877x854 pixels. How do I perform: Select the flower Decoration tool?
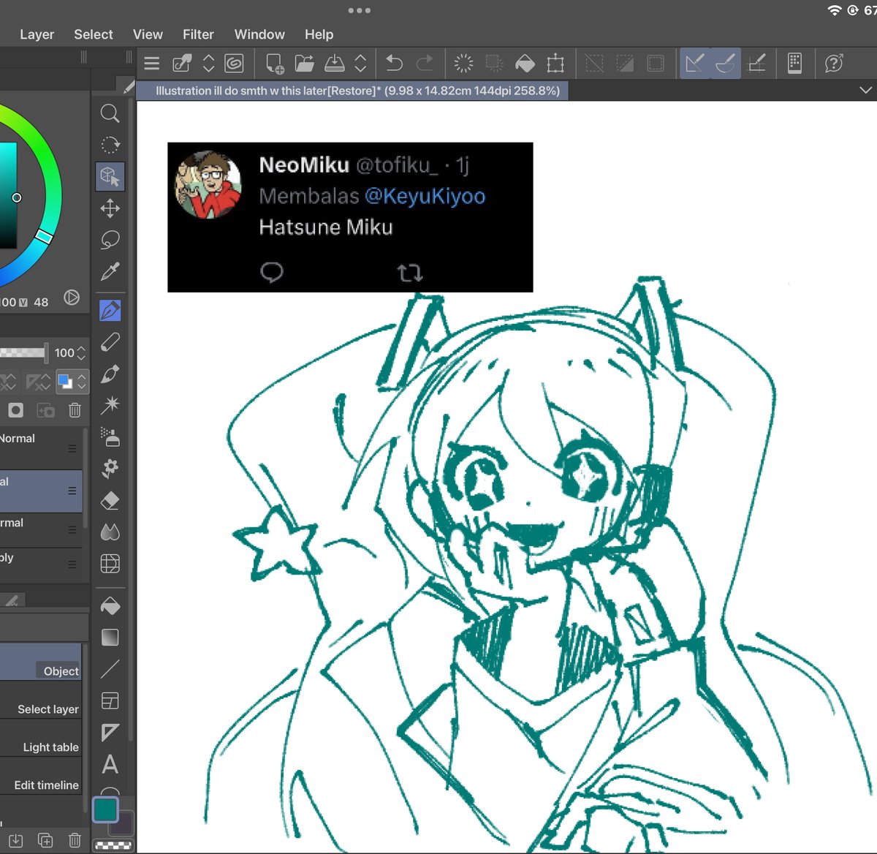pos(110,468)
